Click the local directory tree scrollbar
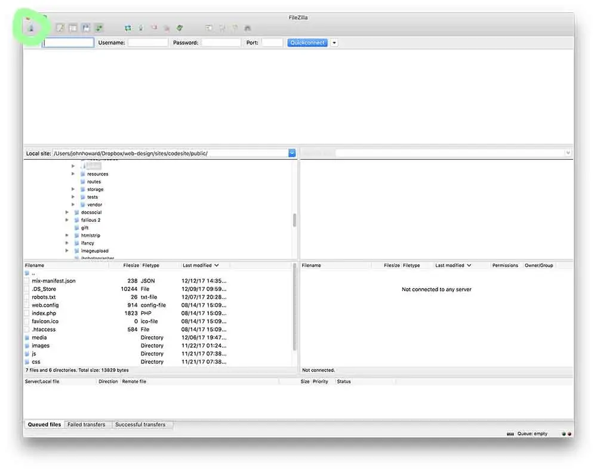 [x=294, y=219]
